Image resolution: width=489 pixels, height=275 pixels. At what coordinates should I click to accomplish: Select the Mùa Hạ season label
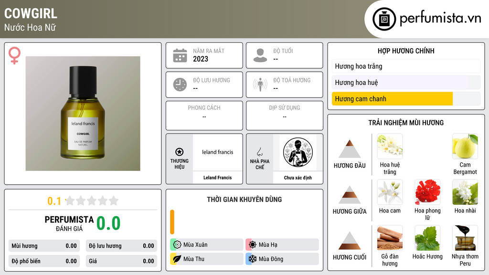268,245
